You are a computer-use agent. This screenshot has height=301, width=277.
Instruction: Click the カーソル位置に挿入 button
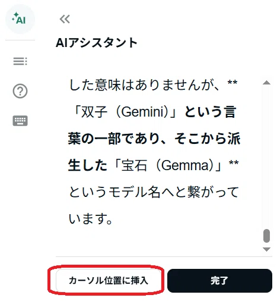coord(108,281)
